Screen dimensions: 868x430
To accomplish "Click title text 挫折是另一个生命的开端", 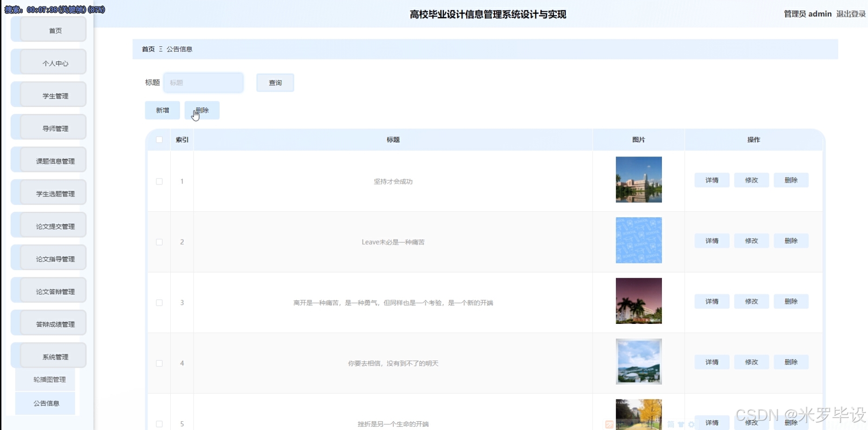I will [x=393, y=424].
